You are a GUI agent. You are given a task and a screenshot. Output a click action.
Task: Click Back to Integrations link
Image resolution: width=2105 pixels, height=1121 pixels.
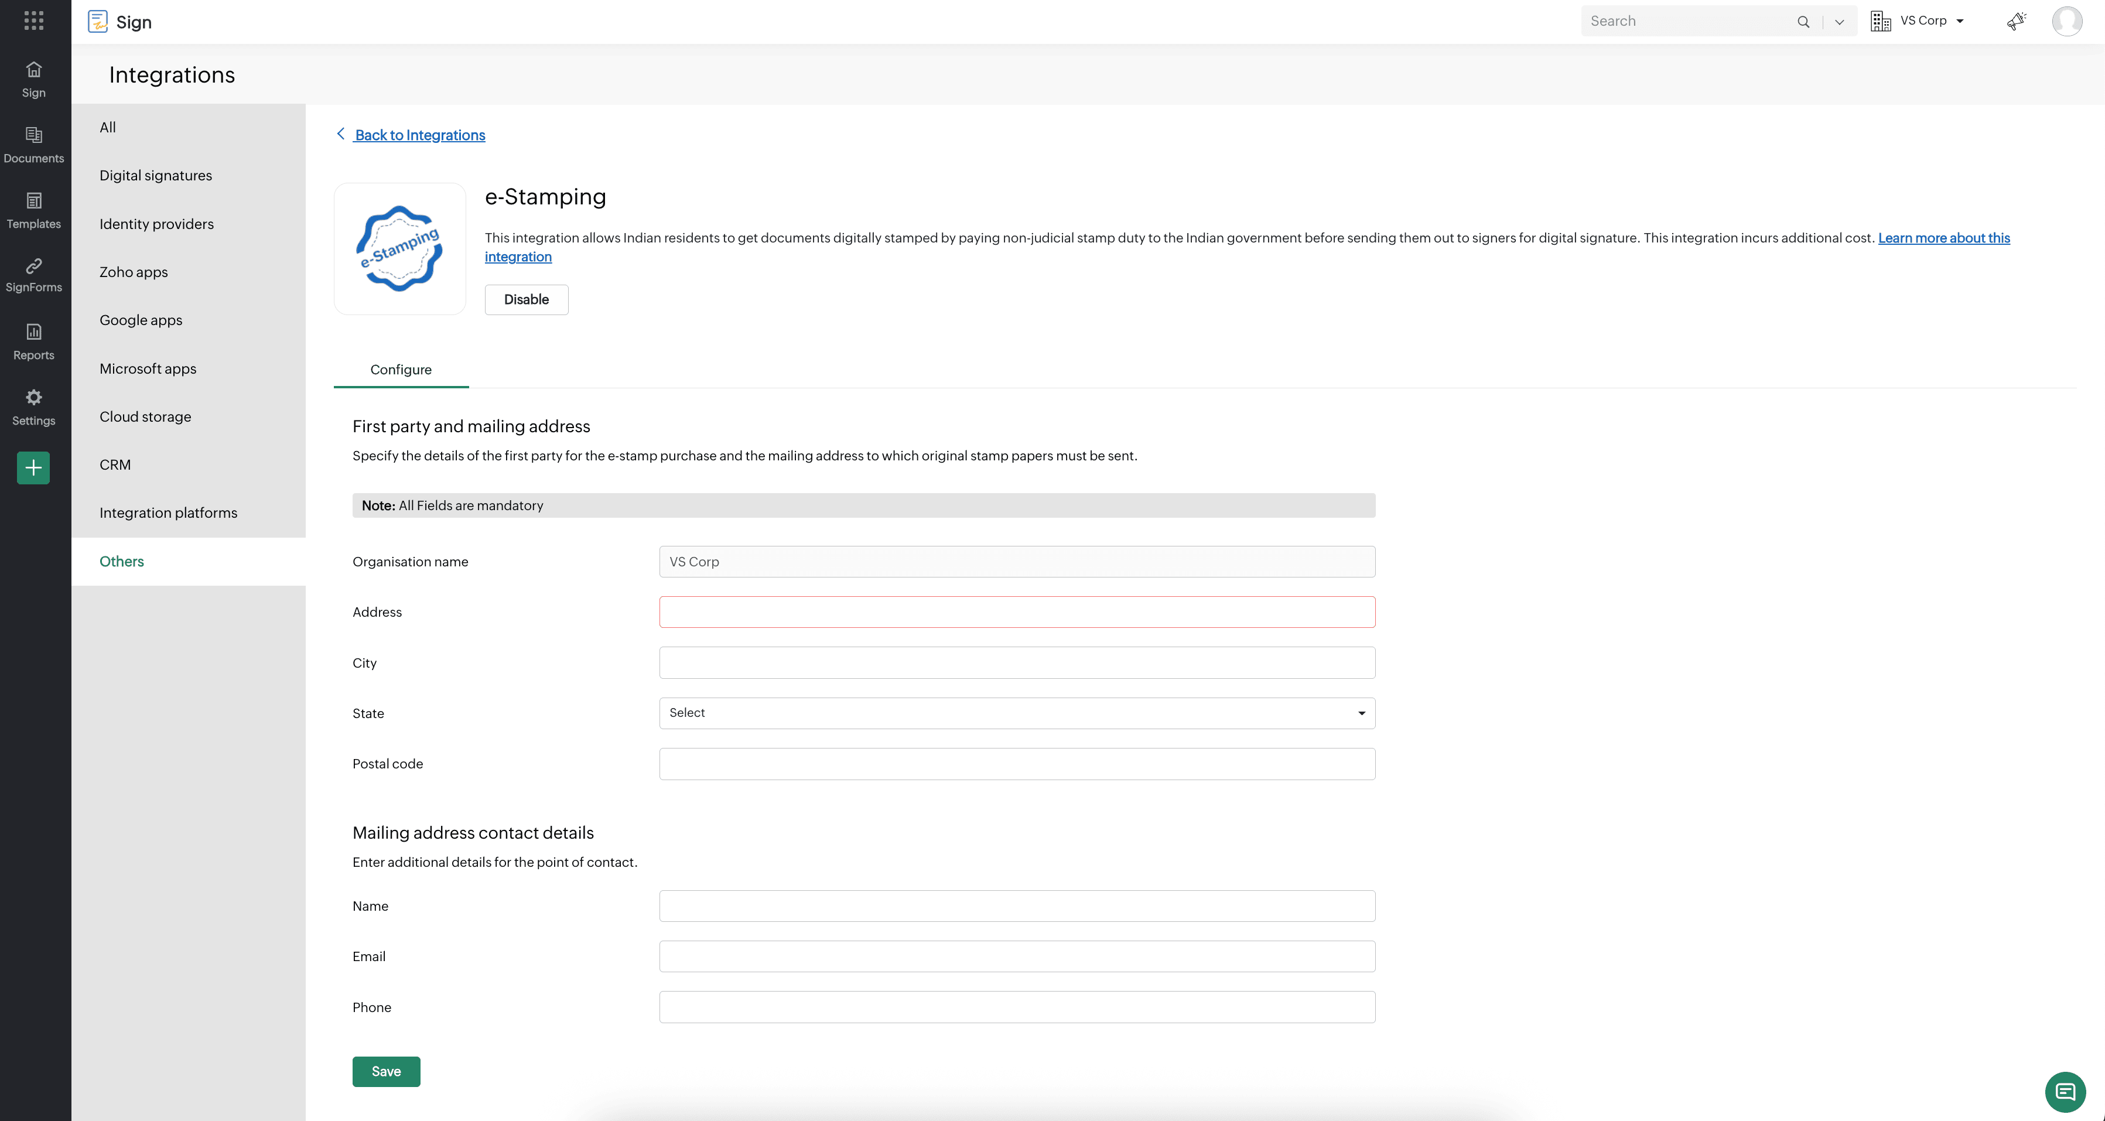(x=419, y=135)
